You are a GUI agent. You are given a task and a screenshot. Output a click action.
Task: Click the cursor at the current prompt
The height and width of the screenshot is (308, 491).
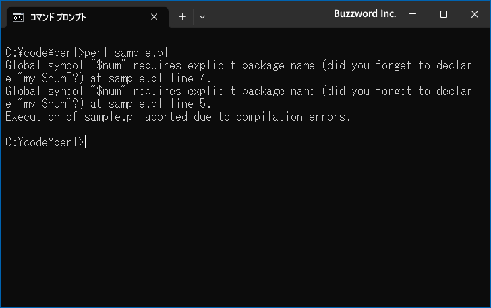pyautogui.click(x=86, y=142)
